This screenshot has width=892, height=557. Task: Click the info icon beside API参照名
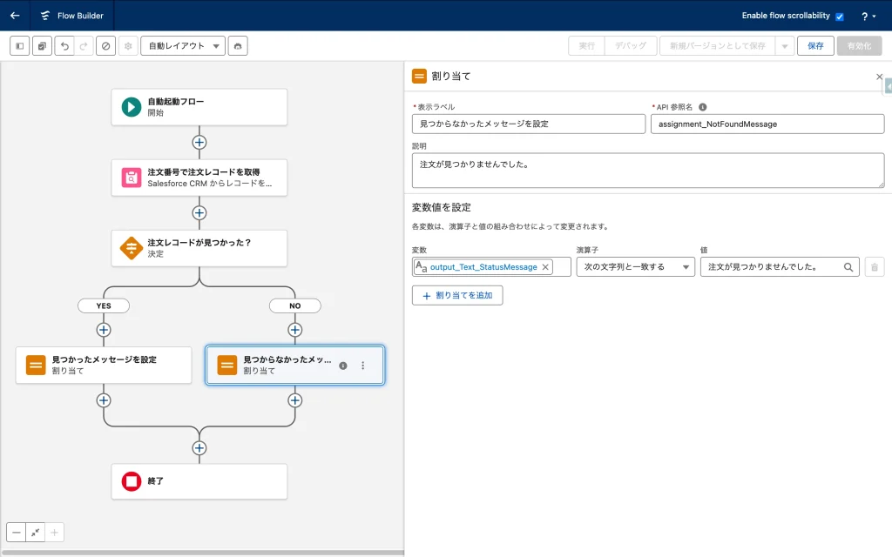(x=702, y=107)
